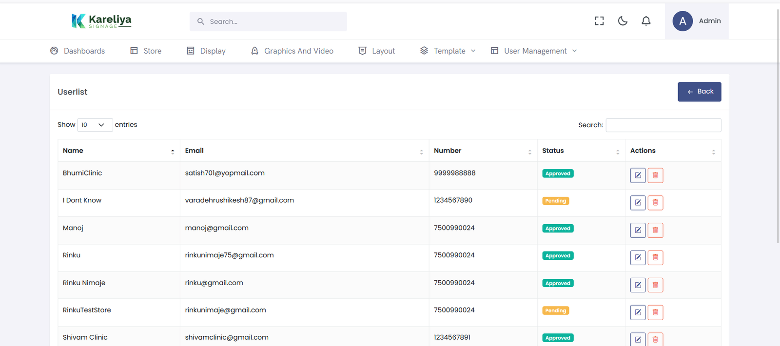Edit the rinkunimaje75@gmail.com user
The width and height of the screenshot is (780, 346).
(638, 257)
